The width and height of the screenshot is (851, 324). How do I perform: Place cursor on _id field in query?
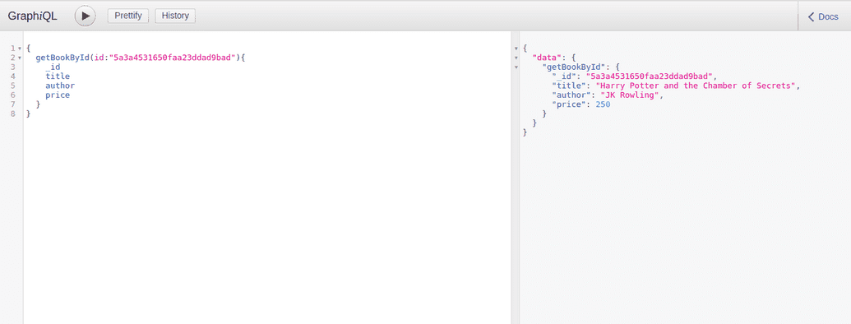click(53, 67)
